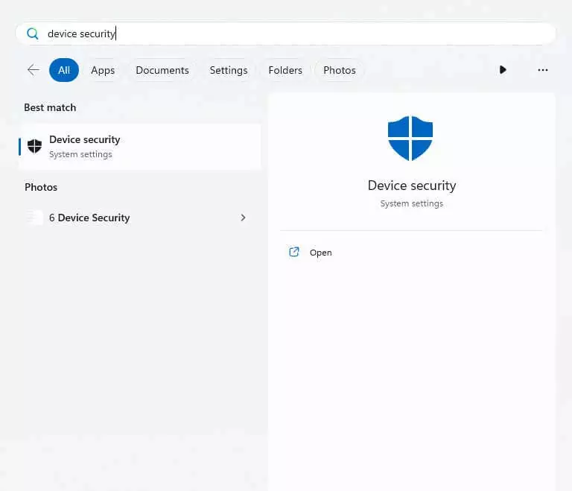
Task: Go back with the left arrow
Action: 34,70
